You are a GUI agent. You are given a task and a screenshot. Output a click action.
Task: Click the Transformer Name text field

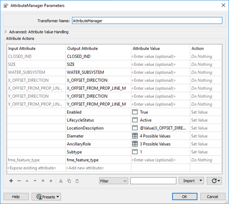coord(147,20)
